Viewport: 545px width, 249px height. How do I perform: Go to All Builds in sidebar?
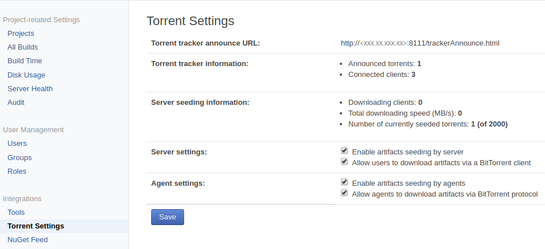tap(23, 47)
